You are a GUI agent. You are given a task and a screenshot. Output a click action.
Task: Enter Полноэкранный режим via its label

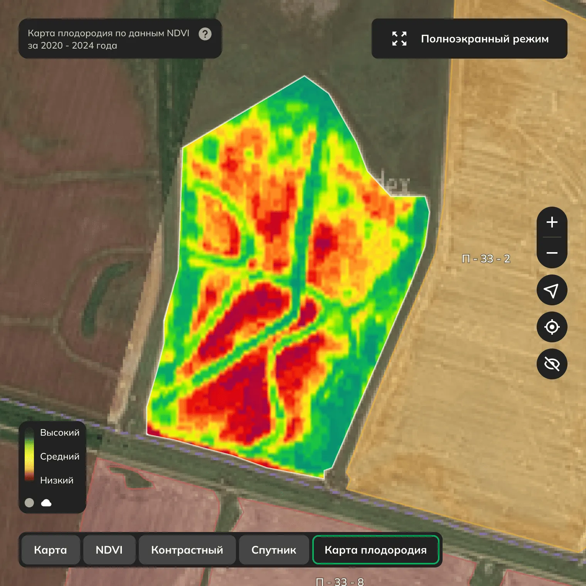coord(485,39)
